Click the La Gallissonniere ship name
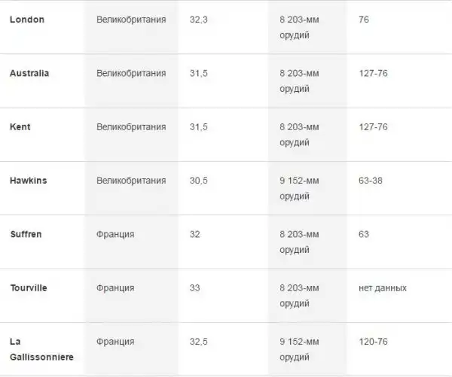Image resolution: width=452 pixels, height=377 pixels. [x=41, y=349]
